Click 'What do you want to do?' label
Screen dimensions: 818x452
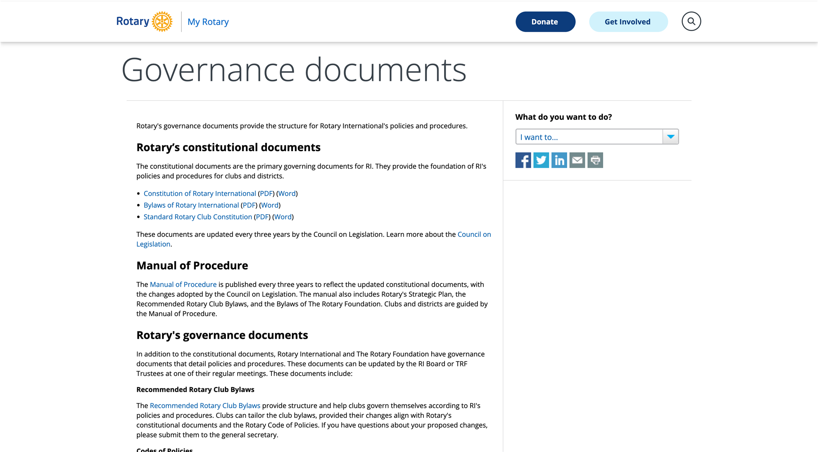(564, 117)
